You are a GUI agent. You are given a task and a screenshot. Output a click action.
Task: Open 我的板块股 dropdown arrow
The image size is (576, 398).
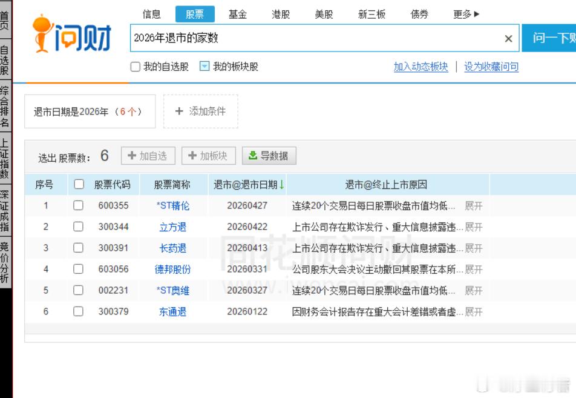[x=205, y=66]
